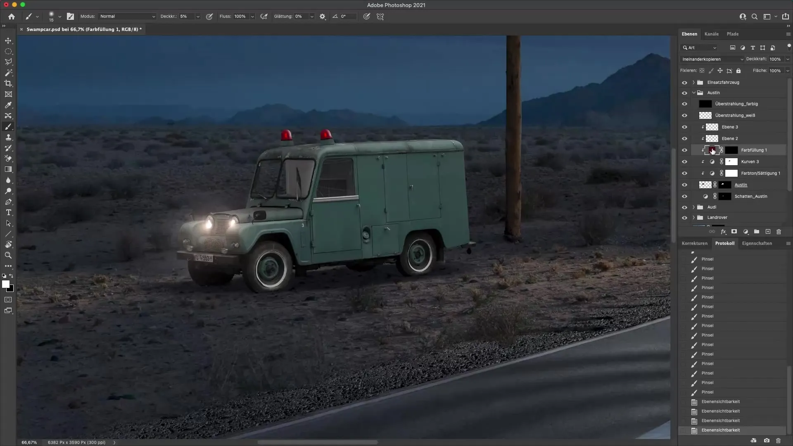Select the Zoom tool
Screen dimensions: 793x446
(x=8, y=255)
